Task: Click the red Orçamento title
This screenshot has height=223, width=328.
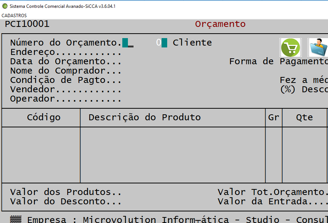Action: (220, 24)
